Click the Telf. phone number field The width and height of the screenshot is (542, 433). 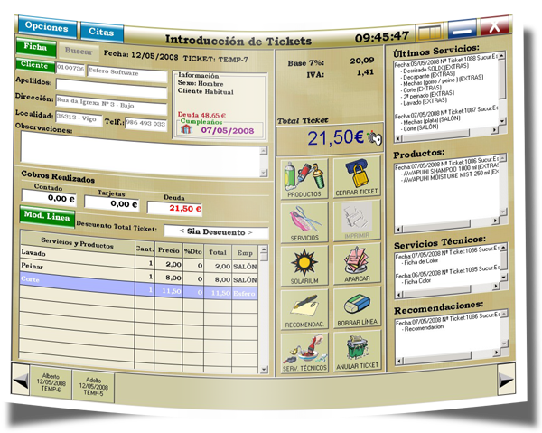[145, 124]
